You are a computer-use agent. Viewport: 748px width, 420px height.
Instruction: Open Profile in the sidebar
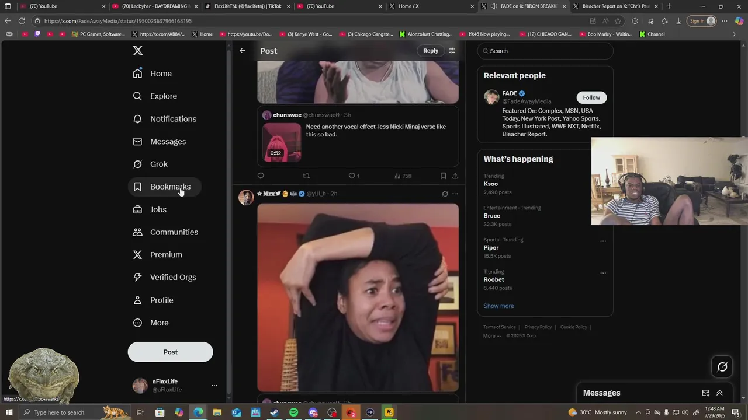click(154, 300)
